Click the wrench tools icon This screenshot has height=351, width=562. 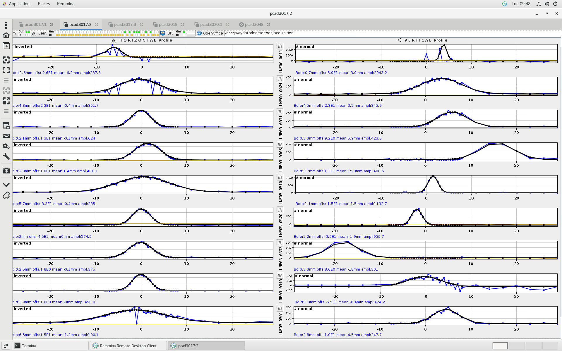[x=6, y=156]
